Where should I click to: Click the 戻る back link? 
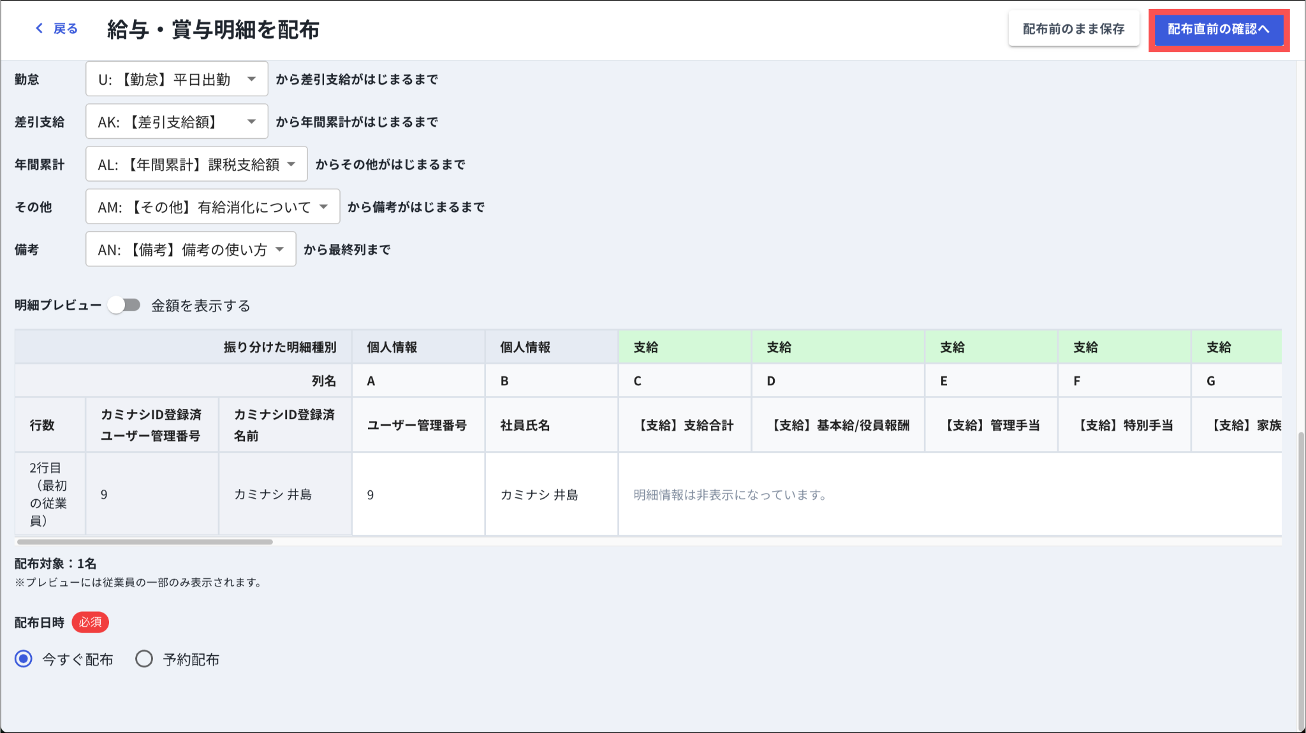click(x=65, y=29)
